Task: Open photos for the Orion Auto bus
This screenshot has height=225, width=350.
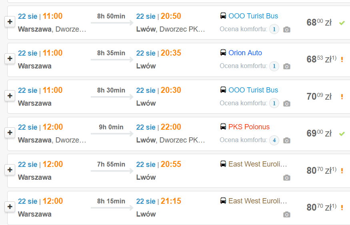Action: click(286, 66)
